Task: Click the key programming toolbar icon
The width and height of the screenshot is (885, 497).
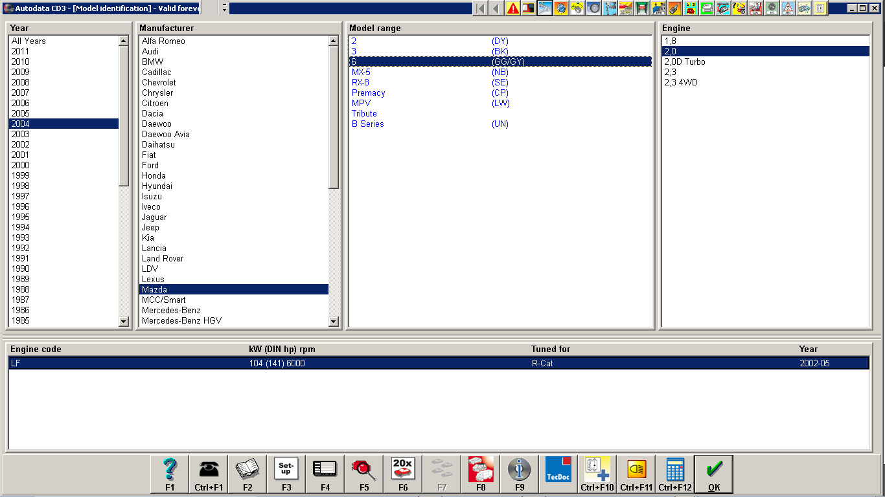Action: click(674, 8)
